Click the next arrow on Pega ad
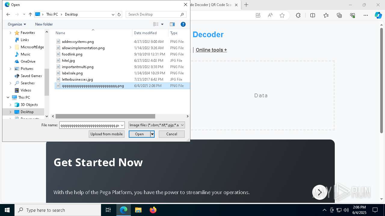 click(319, 192)
